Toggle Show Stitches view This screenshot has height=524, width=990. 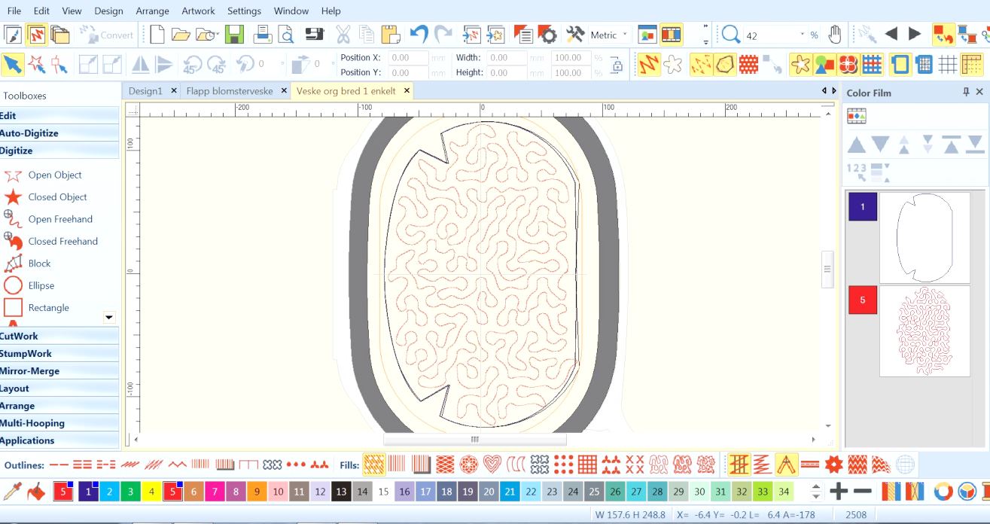click(649, 65)
